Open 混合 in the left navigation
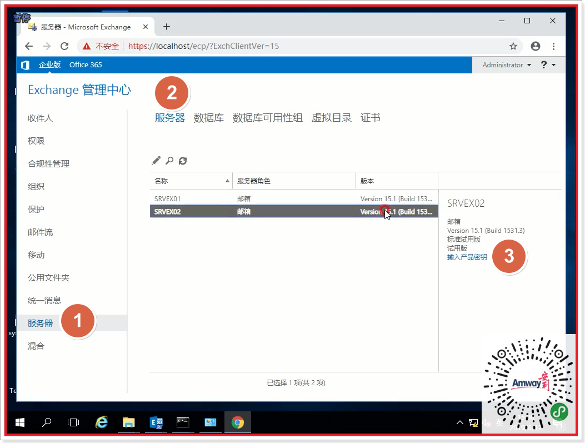The width and height of the screenshot is (585, 443). 36,346
